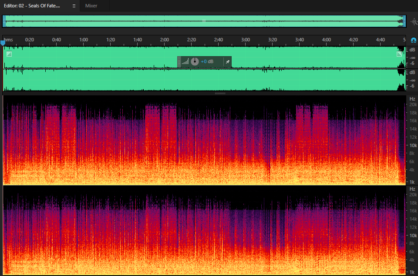Click the HUD gain knob

click(195, 61)
